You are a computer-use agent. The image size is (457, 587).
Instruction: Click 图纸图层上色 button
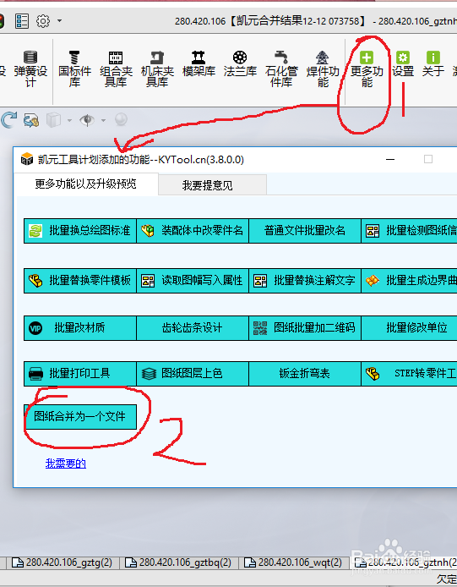tap(193, 374)
